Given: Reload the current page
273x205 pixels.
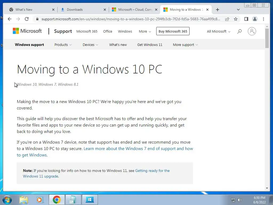Looking at the screenshot, I should [26, 19].
